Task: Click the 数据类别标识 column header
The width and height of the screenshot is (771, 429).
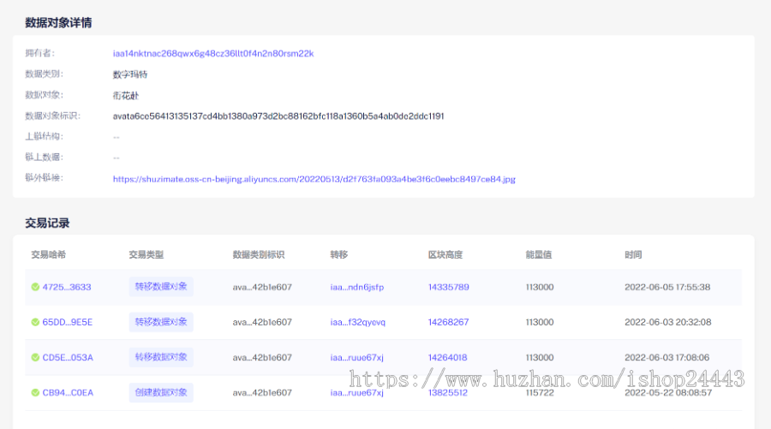Action: [259, 254]
